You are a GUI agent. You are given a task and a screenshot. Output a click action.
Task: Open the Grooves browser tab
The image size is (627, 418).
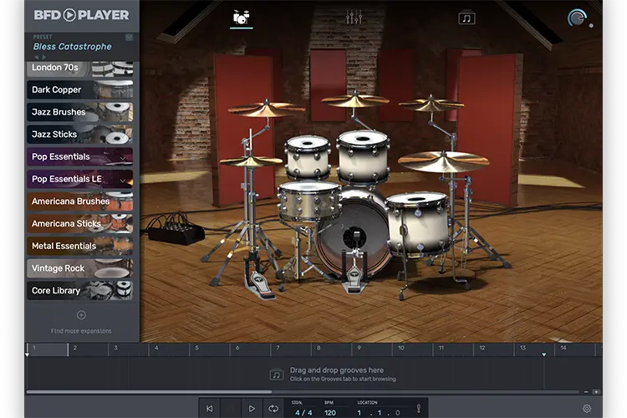466,18
